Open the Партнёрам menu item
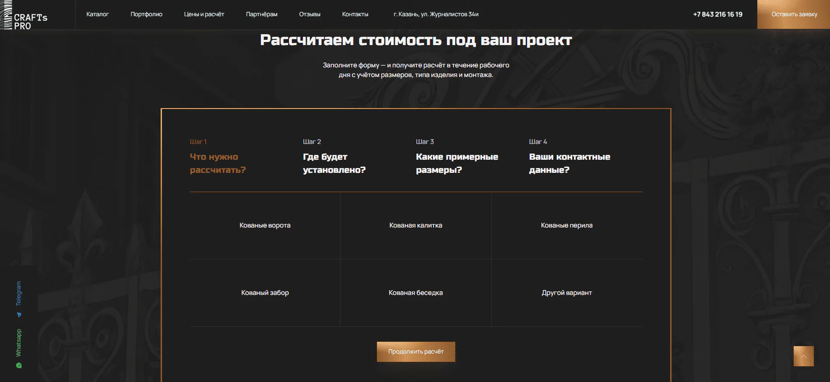The image size is (830, 382). (262, 14)
